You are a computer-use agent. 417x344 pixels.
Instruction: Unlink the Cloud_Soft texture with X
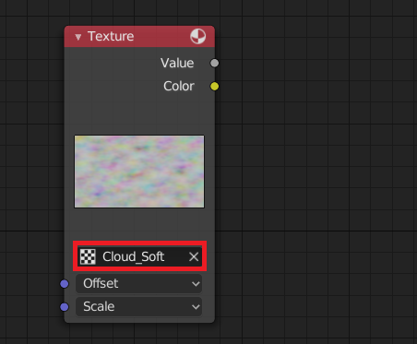[194, 256]
